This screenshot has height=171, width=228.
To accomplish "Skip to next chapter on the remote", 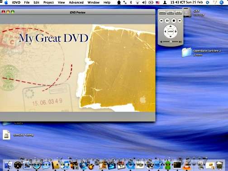I will [180, 20].
